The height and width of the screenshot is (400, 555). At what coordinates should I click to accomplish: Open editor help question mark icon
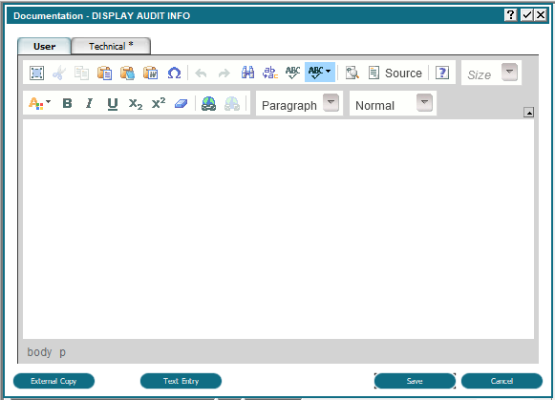pyautogui.click(x=442, y=73)
